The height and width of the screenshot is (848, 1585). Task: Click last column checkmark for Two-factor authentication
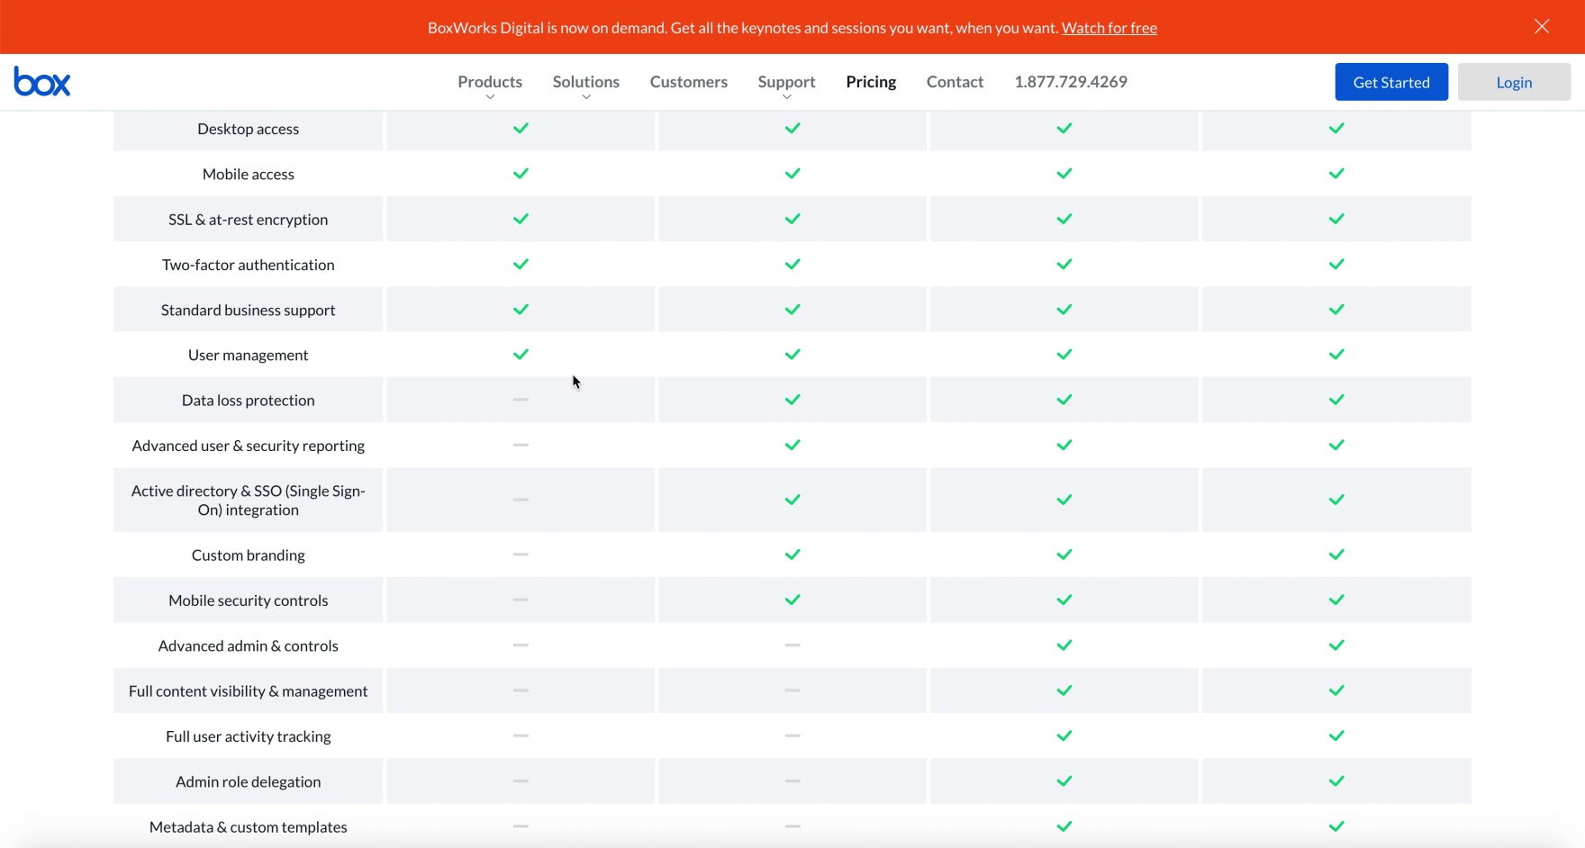1336,265
